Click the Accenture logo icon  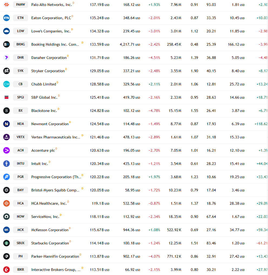coord(6,150)
